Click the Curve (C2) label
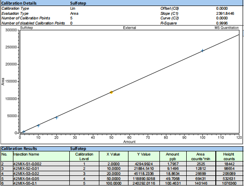 (170, 18)
